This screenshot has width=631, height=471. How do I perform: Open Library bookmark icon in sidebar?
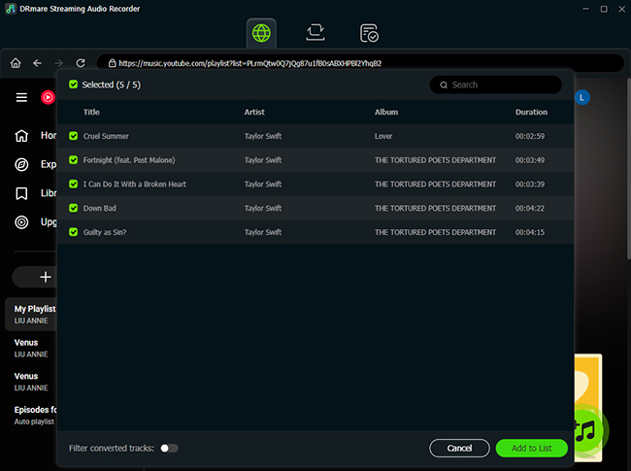(x=21, y=193)
